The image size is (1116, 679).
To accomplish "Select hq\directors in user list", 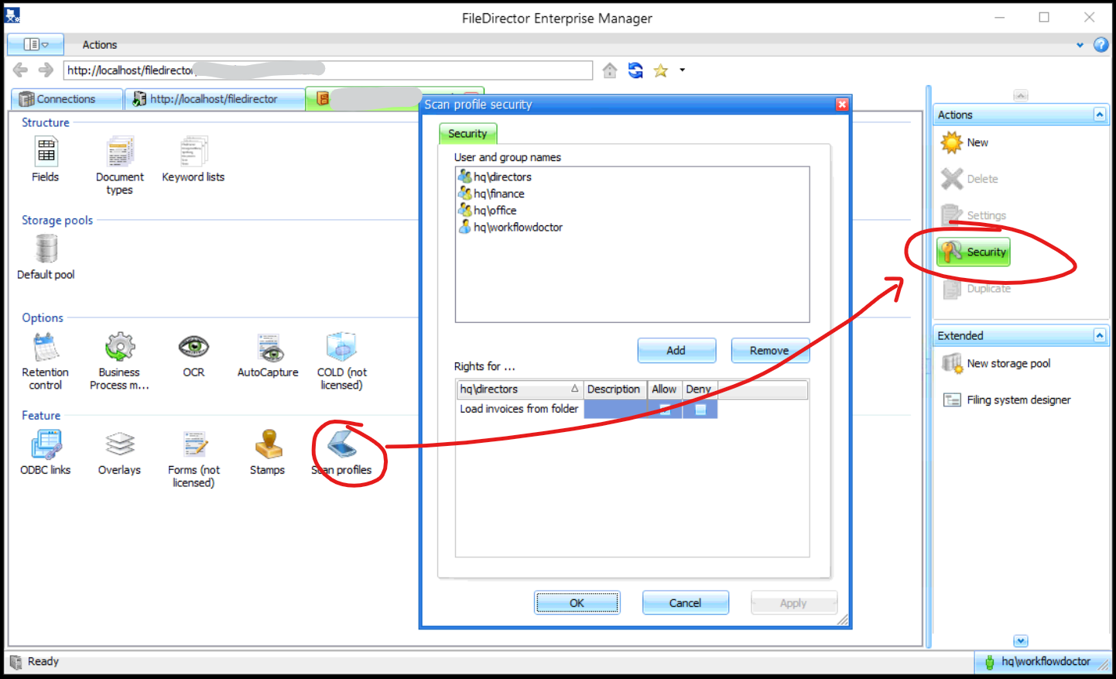I will (495, 177).
